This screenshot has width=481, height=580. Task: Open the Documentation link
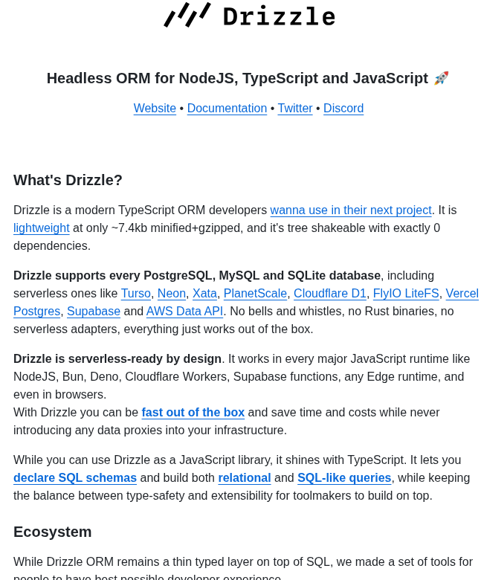tap(227, 109)
